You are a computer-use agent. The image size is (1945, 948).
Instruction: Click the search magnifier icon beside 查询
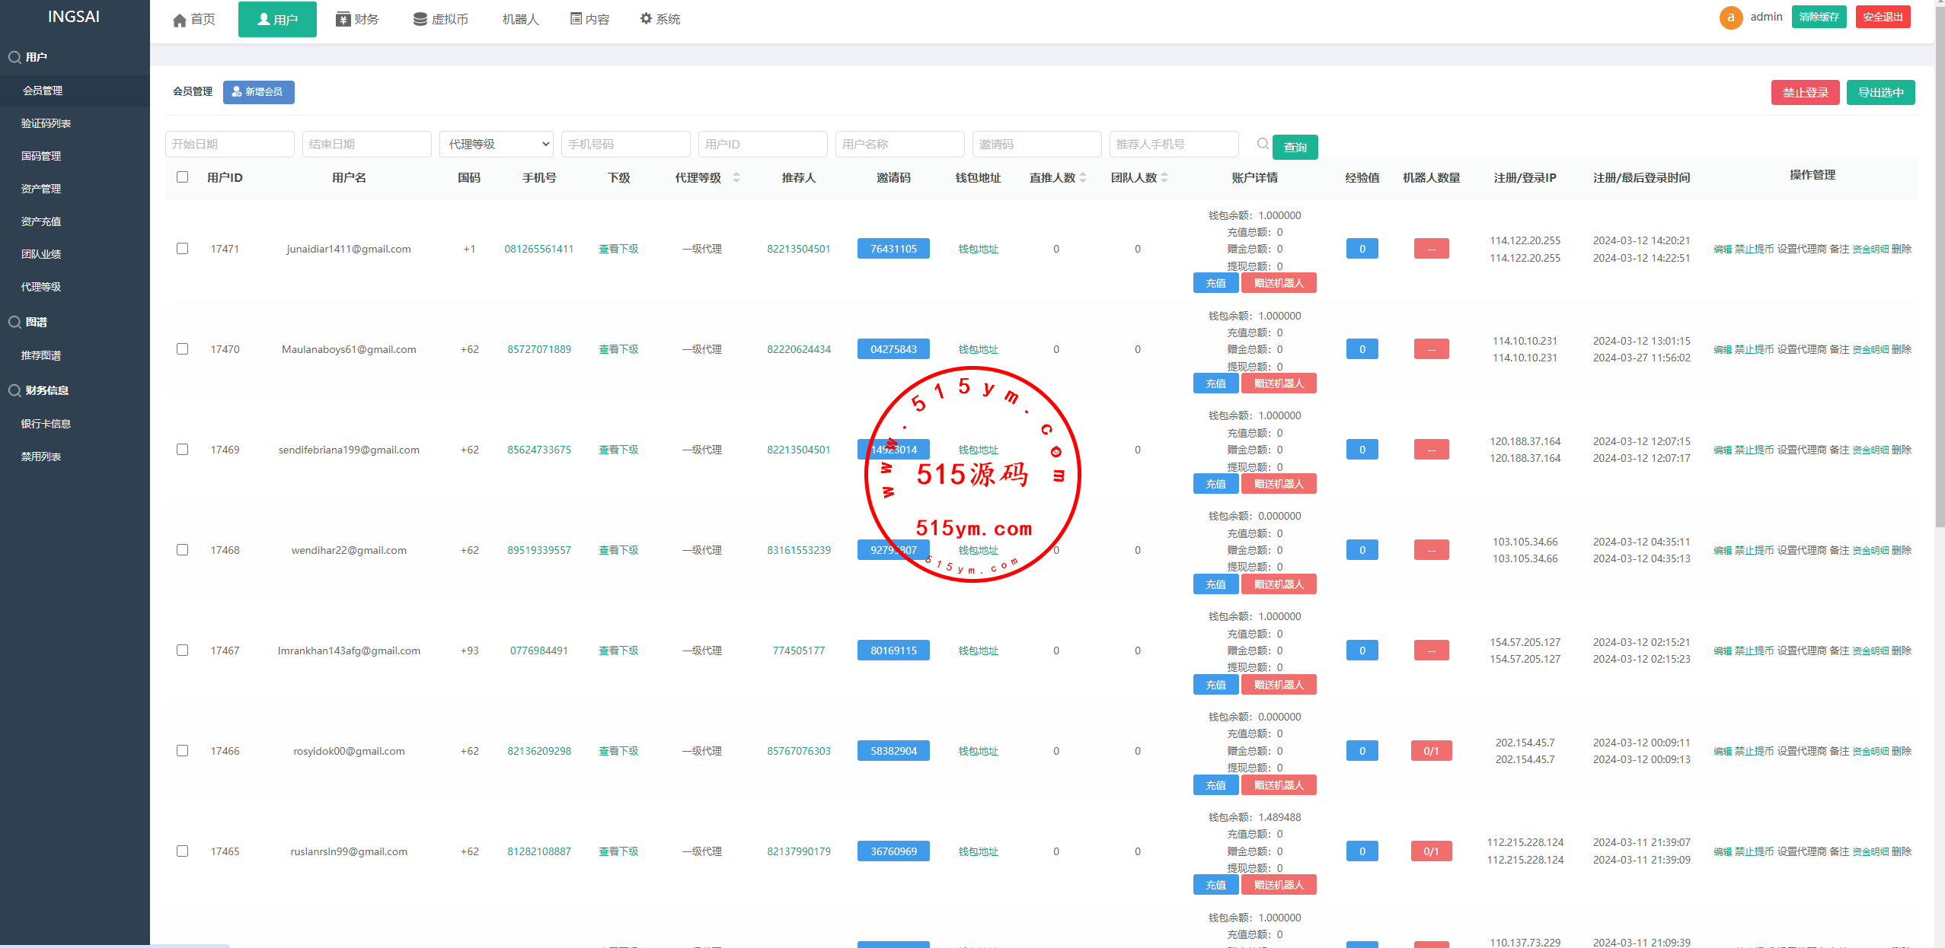[1262, 144]
